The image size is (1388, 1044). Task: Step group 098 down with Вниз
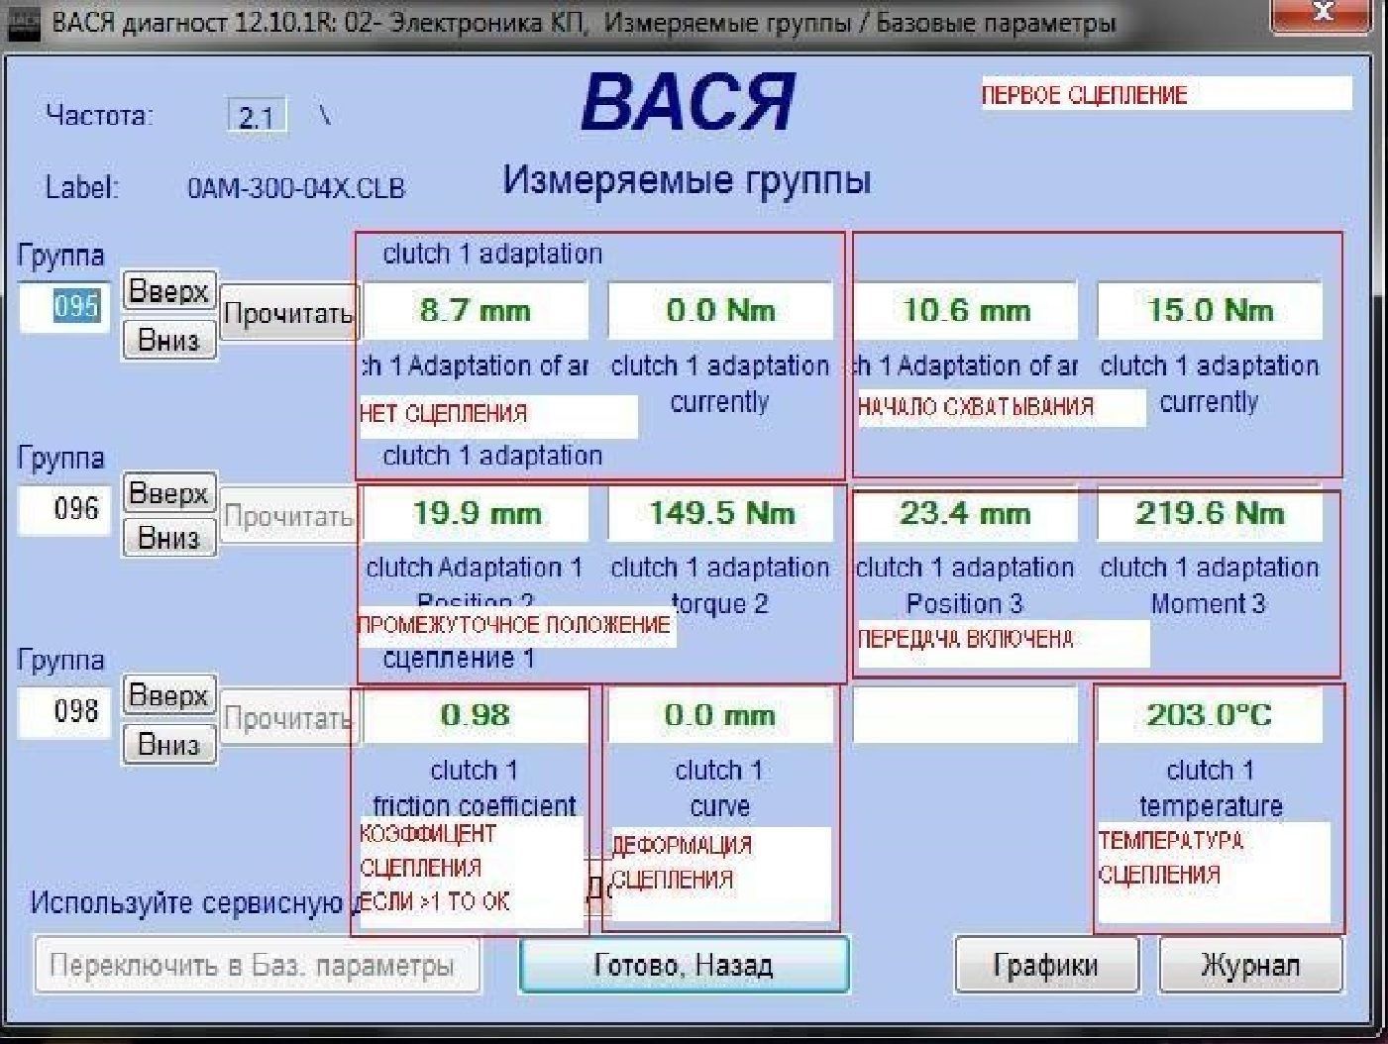tap(169, 744)
